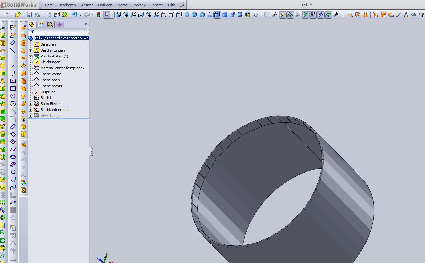The image size is (425, 263).
Task: Open the Einfügen menu
Action: [105, 5]
